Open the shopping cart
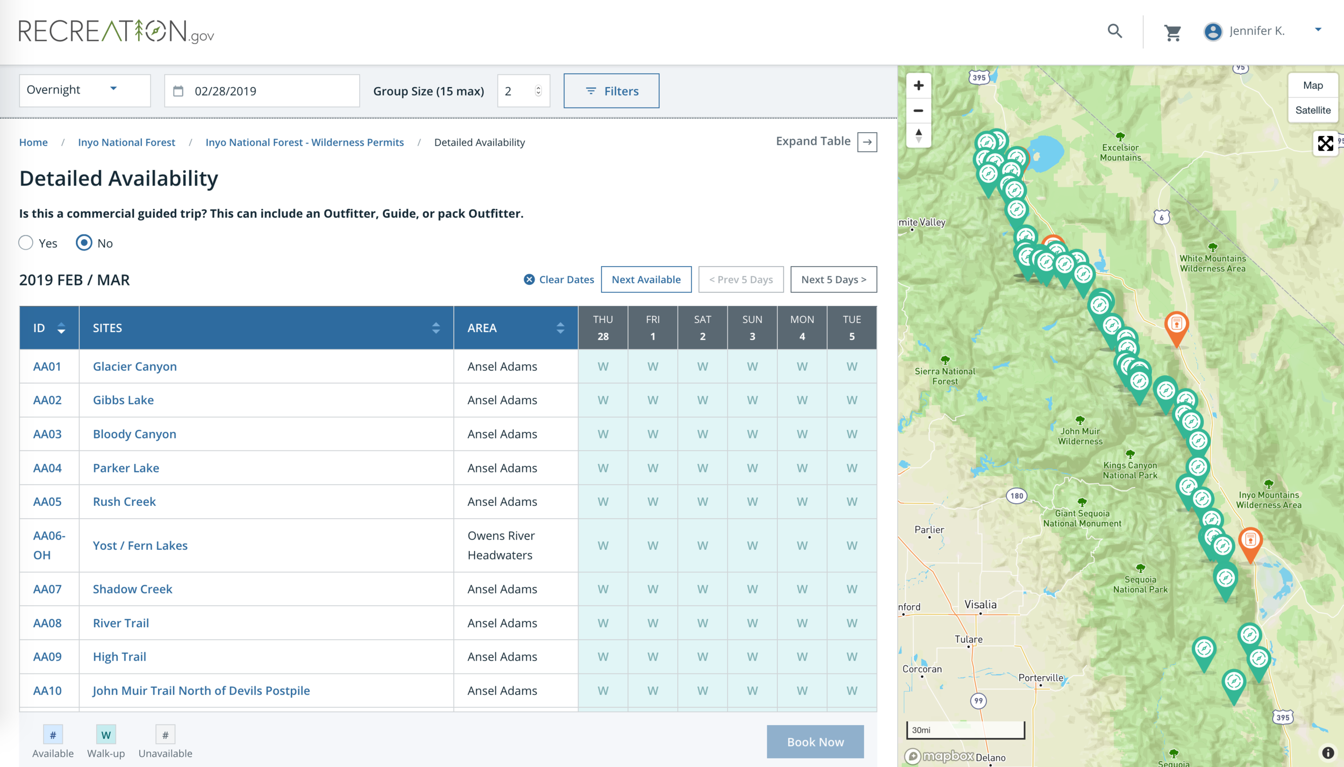The image size is (1344, 767). click(1172, 33)
